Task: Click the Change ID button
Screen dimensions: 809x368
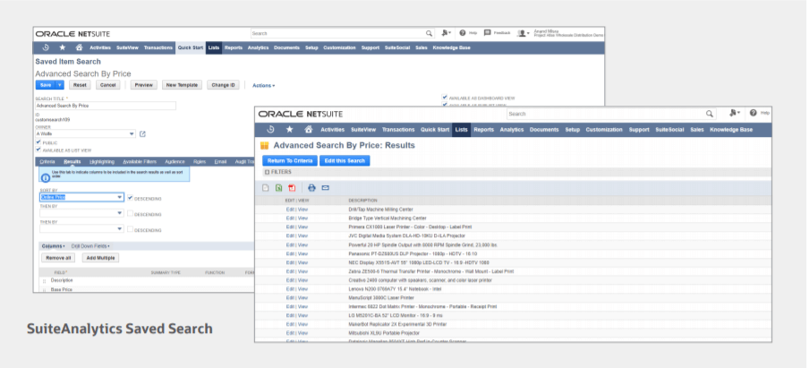Action: coord(224,85)
